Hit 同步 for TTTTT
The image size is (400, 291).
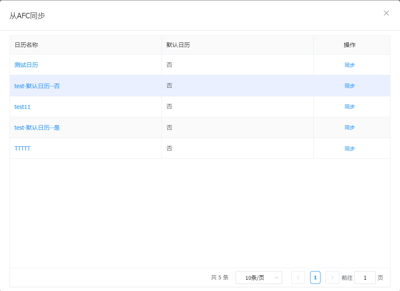(x=350, y=148)
